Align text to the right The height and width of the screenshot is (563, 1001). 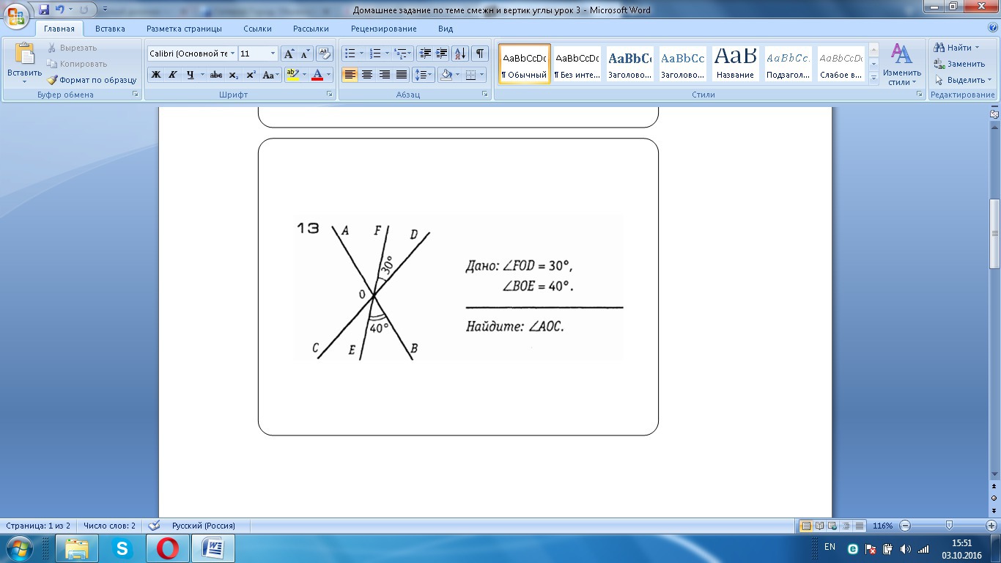[385, 75]
